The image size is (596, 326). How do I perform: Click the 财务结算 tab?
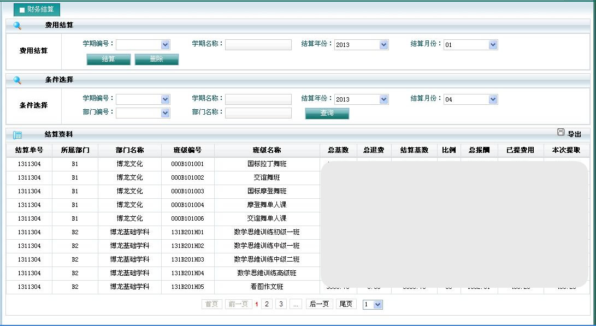pos(37,9)
